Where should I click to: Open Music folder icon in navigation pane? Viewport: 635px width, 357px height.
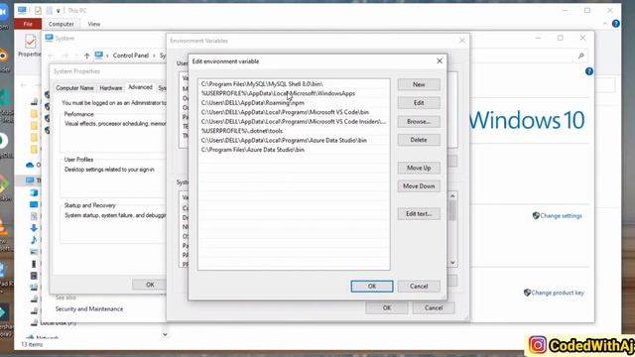coord(34,240)
